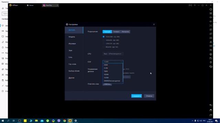Show hidden tray icons chevron
220x123 pixels.
(x=192, y=121)
